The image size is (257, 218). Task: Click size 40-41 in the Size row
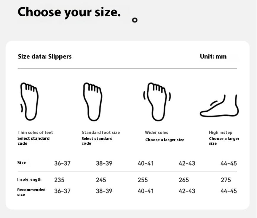(x=146, y=163)
